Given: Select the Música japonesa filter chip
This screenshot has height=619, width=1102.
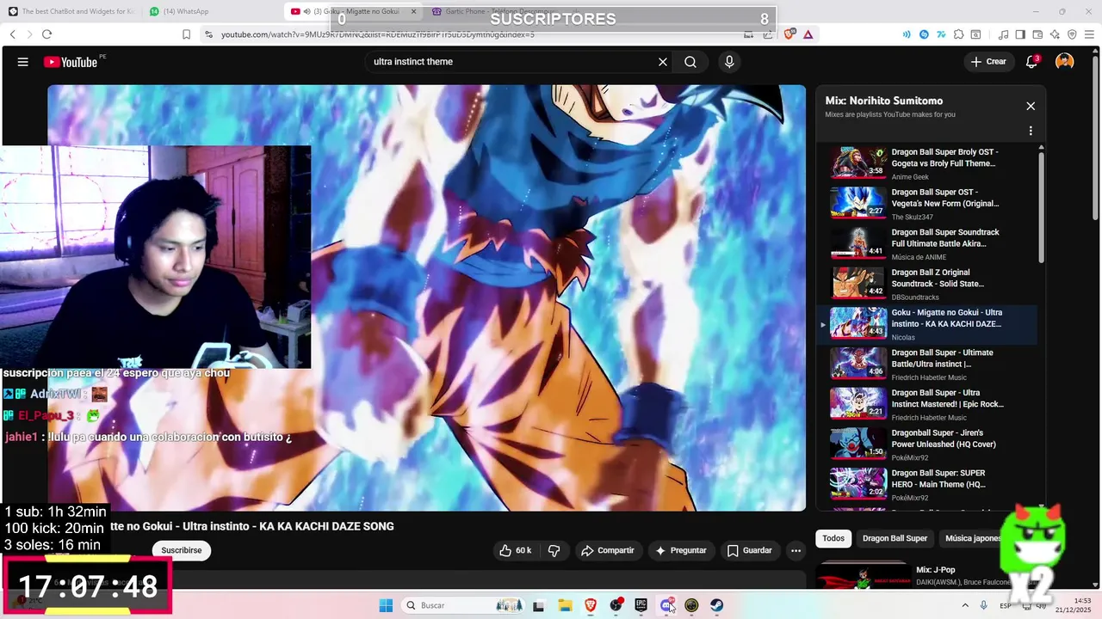Looking at the screenshot, I should tap(973, 538).
